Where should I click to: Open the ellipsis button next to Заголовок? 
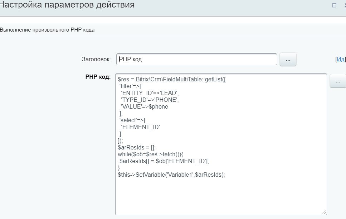coord(288,59)
